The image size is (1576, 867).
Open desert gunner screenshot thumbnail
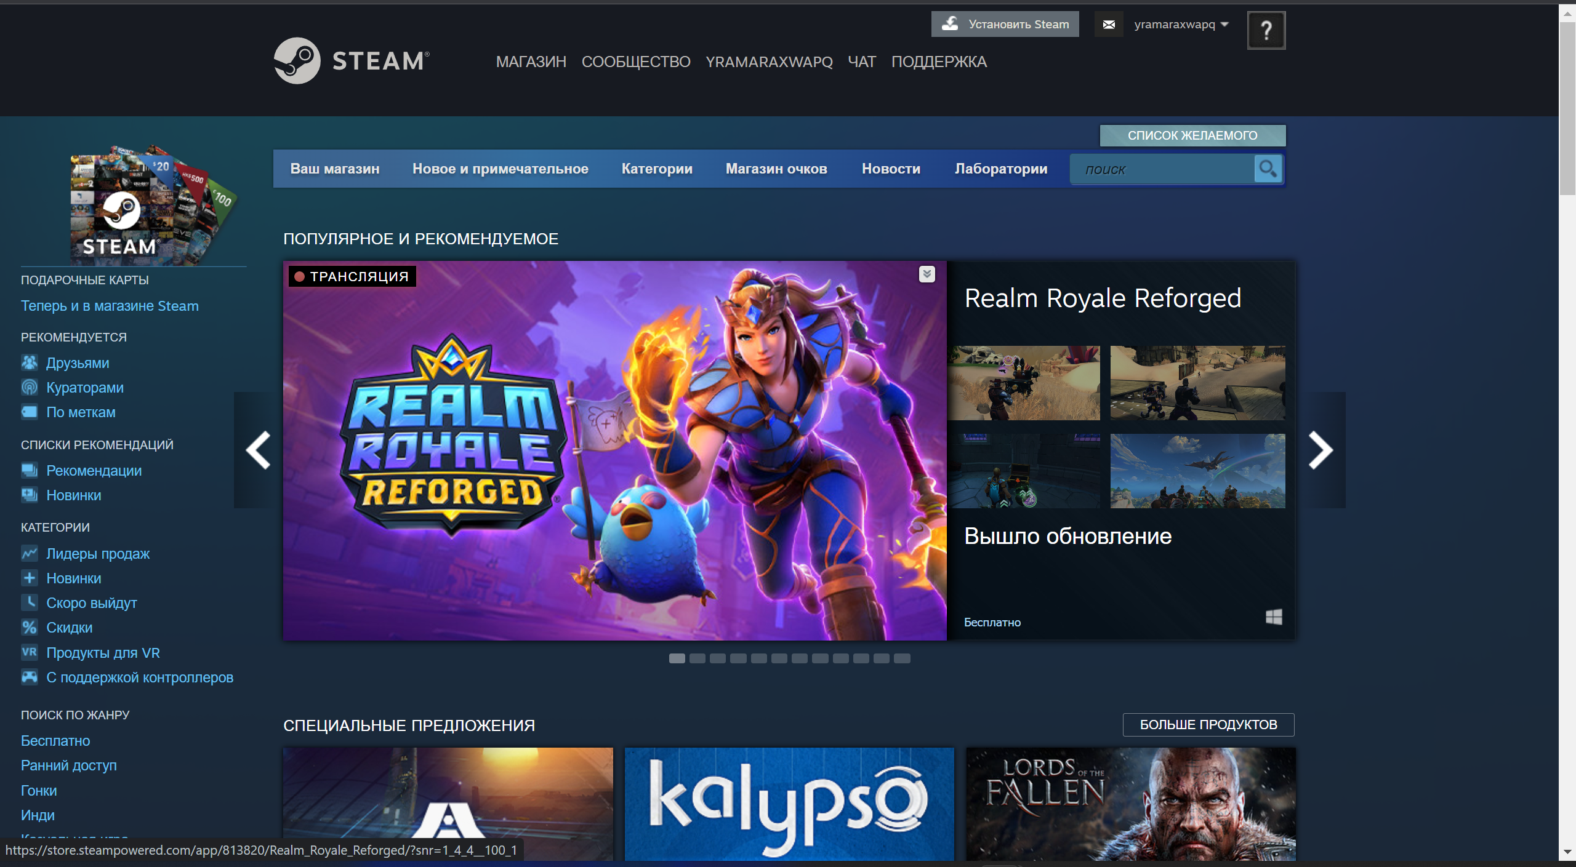click(x=1023, y=383)
